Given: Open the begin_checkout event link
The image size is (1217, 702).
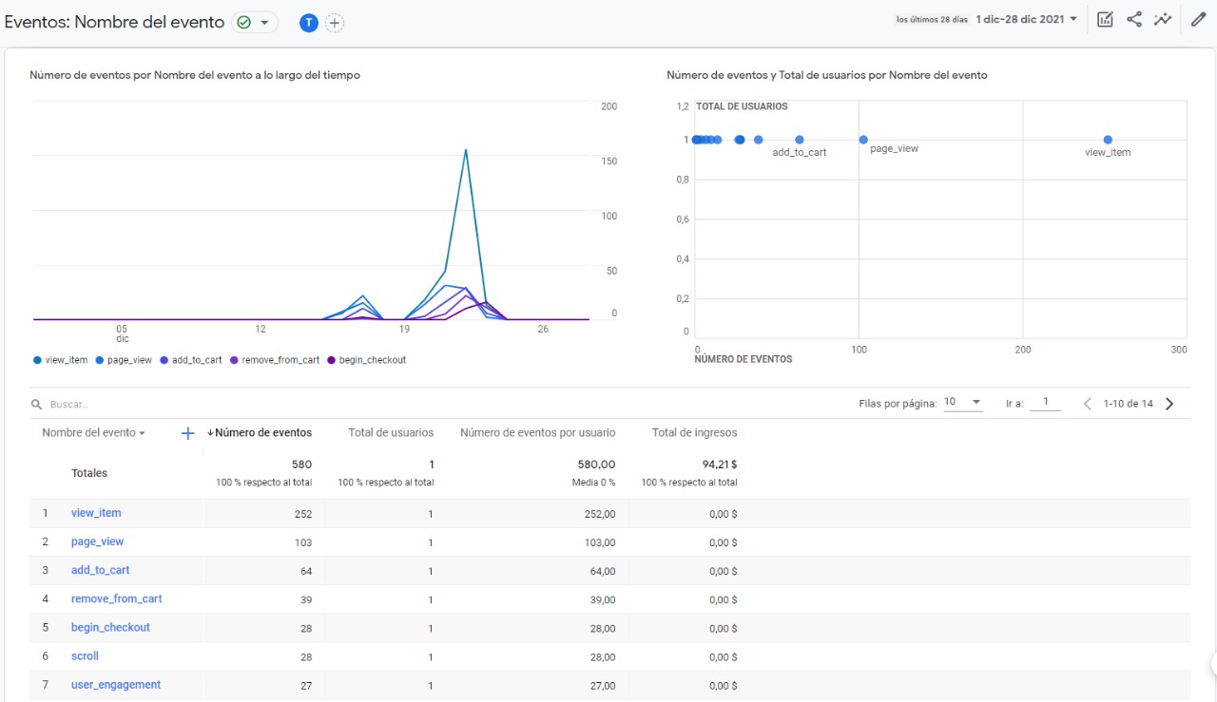Looking at the screenshot, I should click(110, 627).
